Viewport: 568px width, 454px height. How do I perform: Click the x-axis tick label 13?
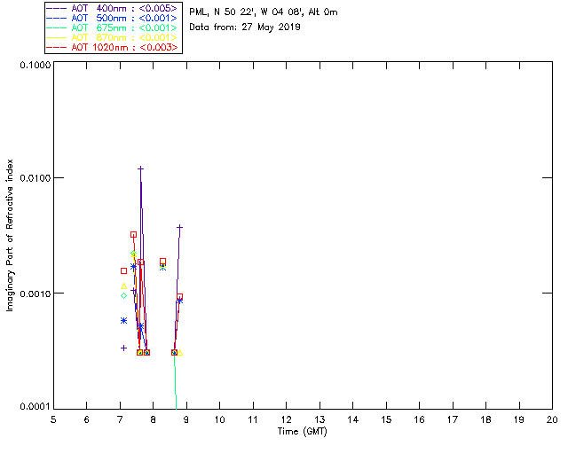(319, 419)
